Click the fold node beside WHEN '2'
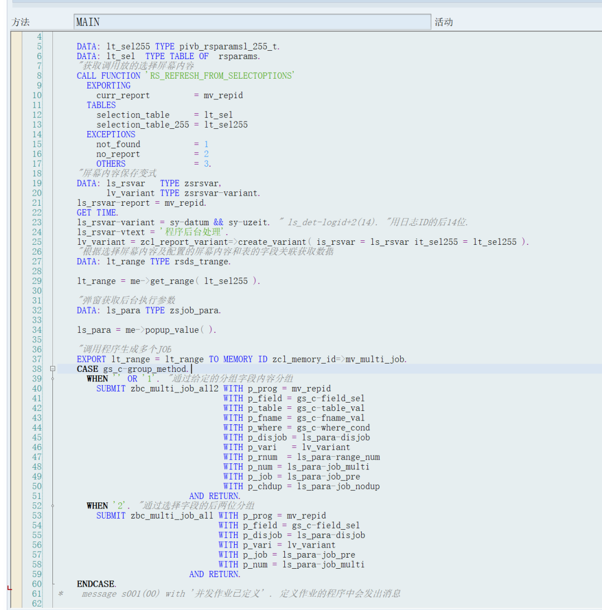 52,506
